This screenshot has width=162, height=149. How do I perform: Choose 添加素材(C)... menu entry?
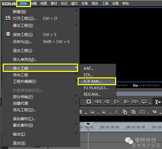(x=41, y=119)
